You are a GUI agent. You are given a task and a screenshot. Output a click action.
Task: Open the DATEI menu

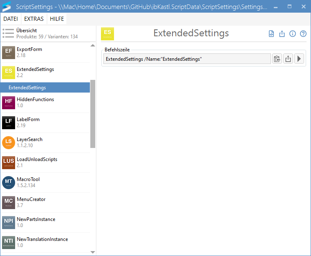pos(10,19)
